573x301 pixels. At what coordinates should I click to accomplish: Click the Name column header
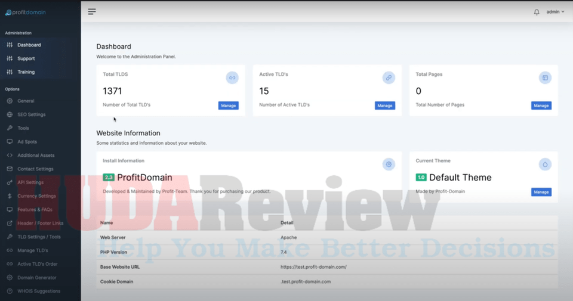coord(106,222)
